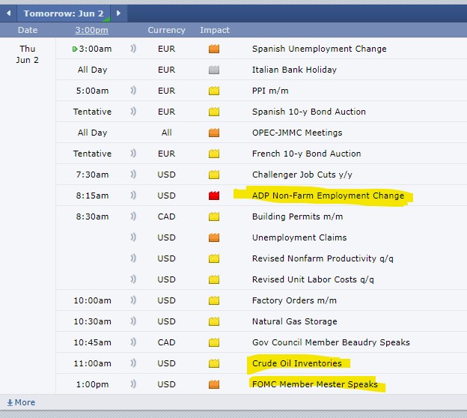The height and width of the screenshot is (418, 467).
Task: Open the FOMC Member Mester Speaks event
Action: [x=314, y=384]
